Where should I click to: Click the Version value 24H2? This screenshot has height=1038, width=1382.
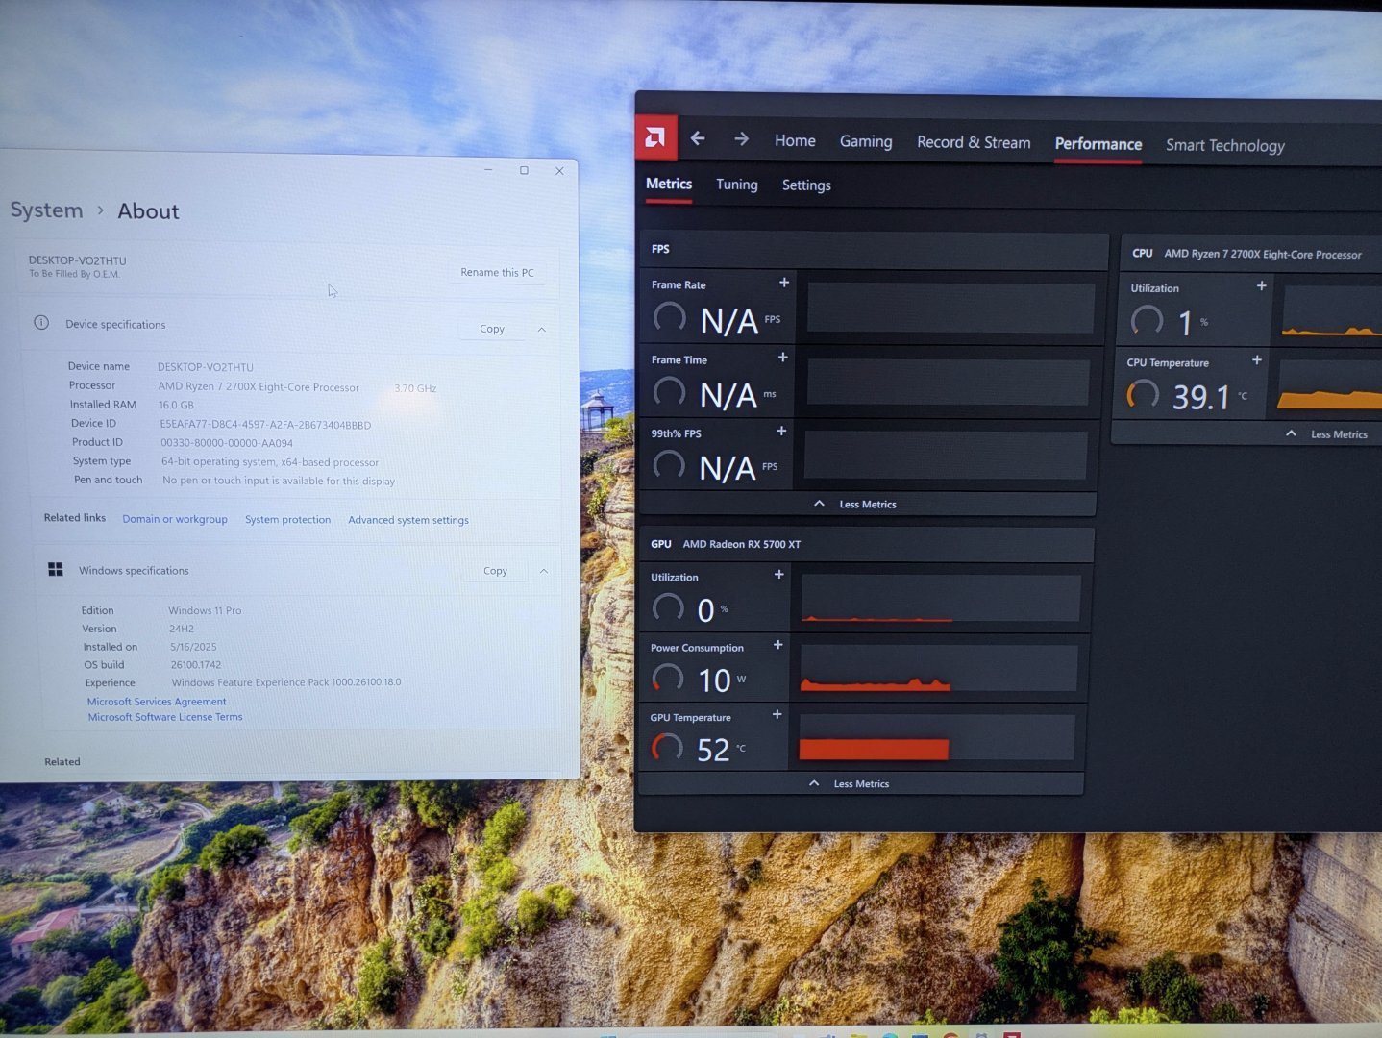point(182,629)
